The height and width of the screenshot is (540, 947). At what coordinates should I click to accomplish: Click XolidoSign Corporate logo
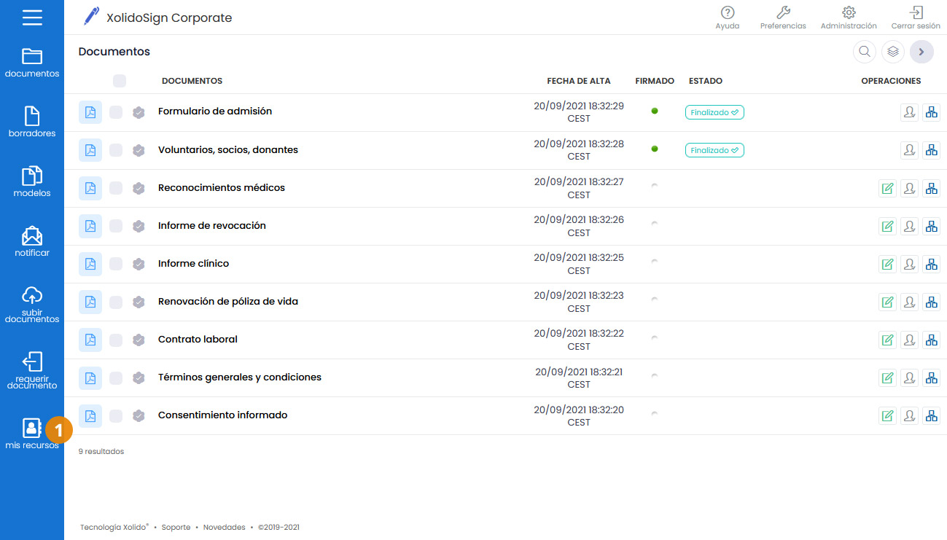coord(158,17)
